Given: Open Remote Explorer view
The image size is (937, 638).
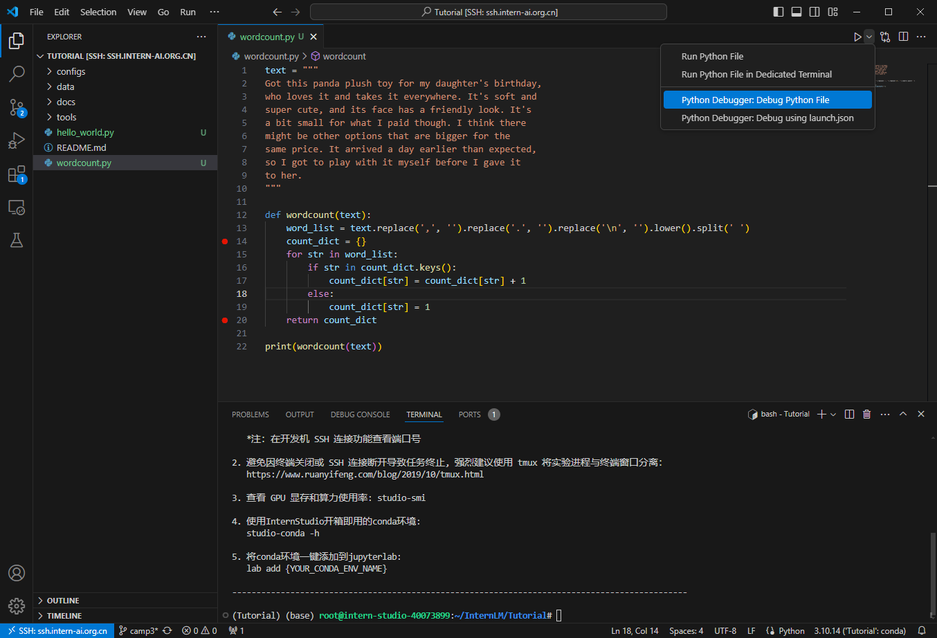Looking at the screenshot, I should [17, 207].
